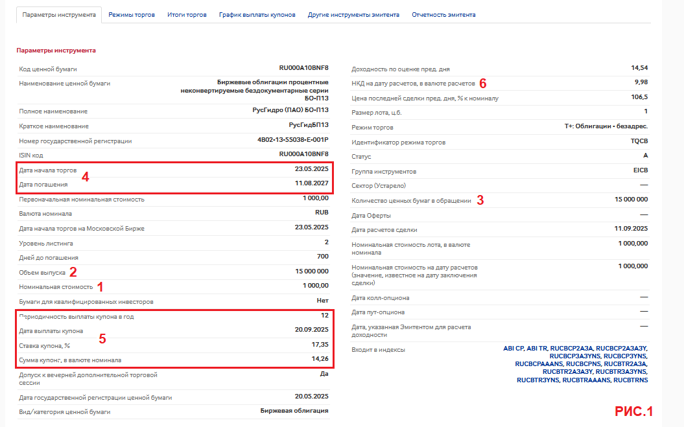Image resolution: width=684 pixels, height=427 pixels.
Task: Click the last deal price value 106,5
Action: (639, 97)
